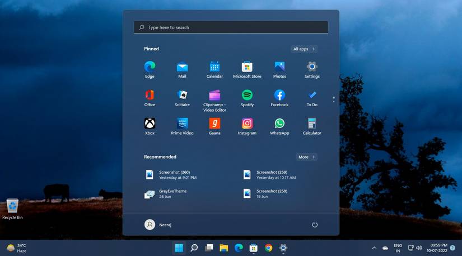Open weather widget showing 34°C Haze
462x256 pixels.
coord(16,248)
